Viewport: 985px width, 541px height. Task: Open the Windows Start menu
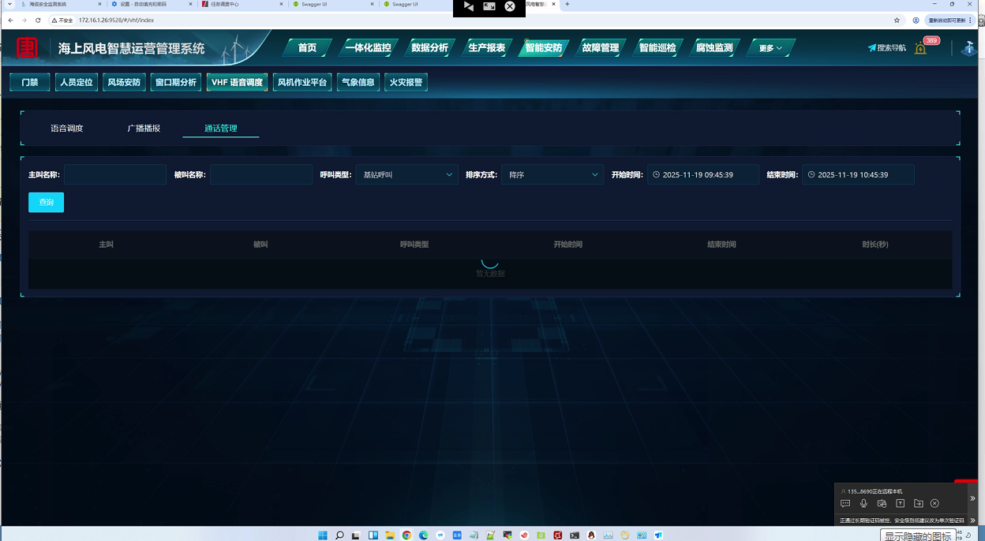click(x=323, y=535)
